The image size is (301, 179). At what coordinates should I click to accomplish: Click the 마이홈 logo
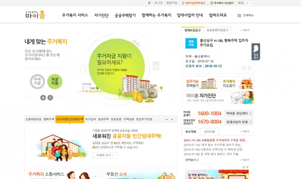point(35,15)
